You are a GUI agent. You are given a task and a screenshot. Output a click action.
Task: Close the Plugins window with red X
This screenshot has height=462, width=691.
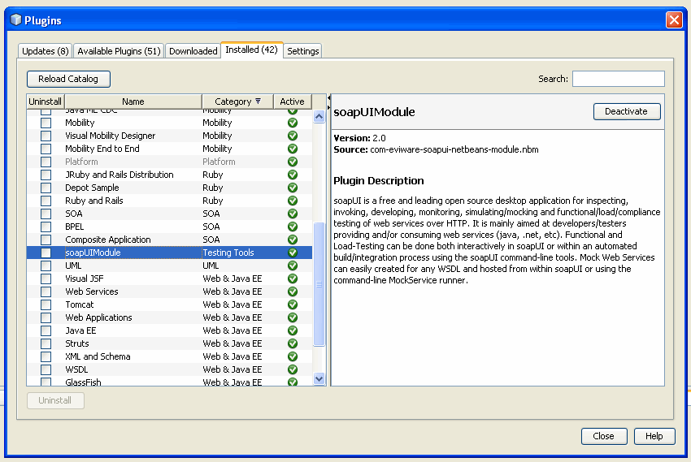tap(674, 19)
